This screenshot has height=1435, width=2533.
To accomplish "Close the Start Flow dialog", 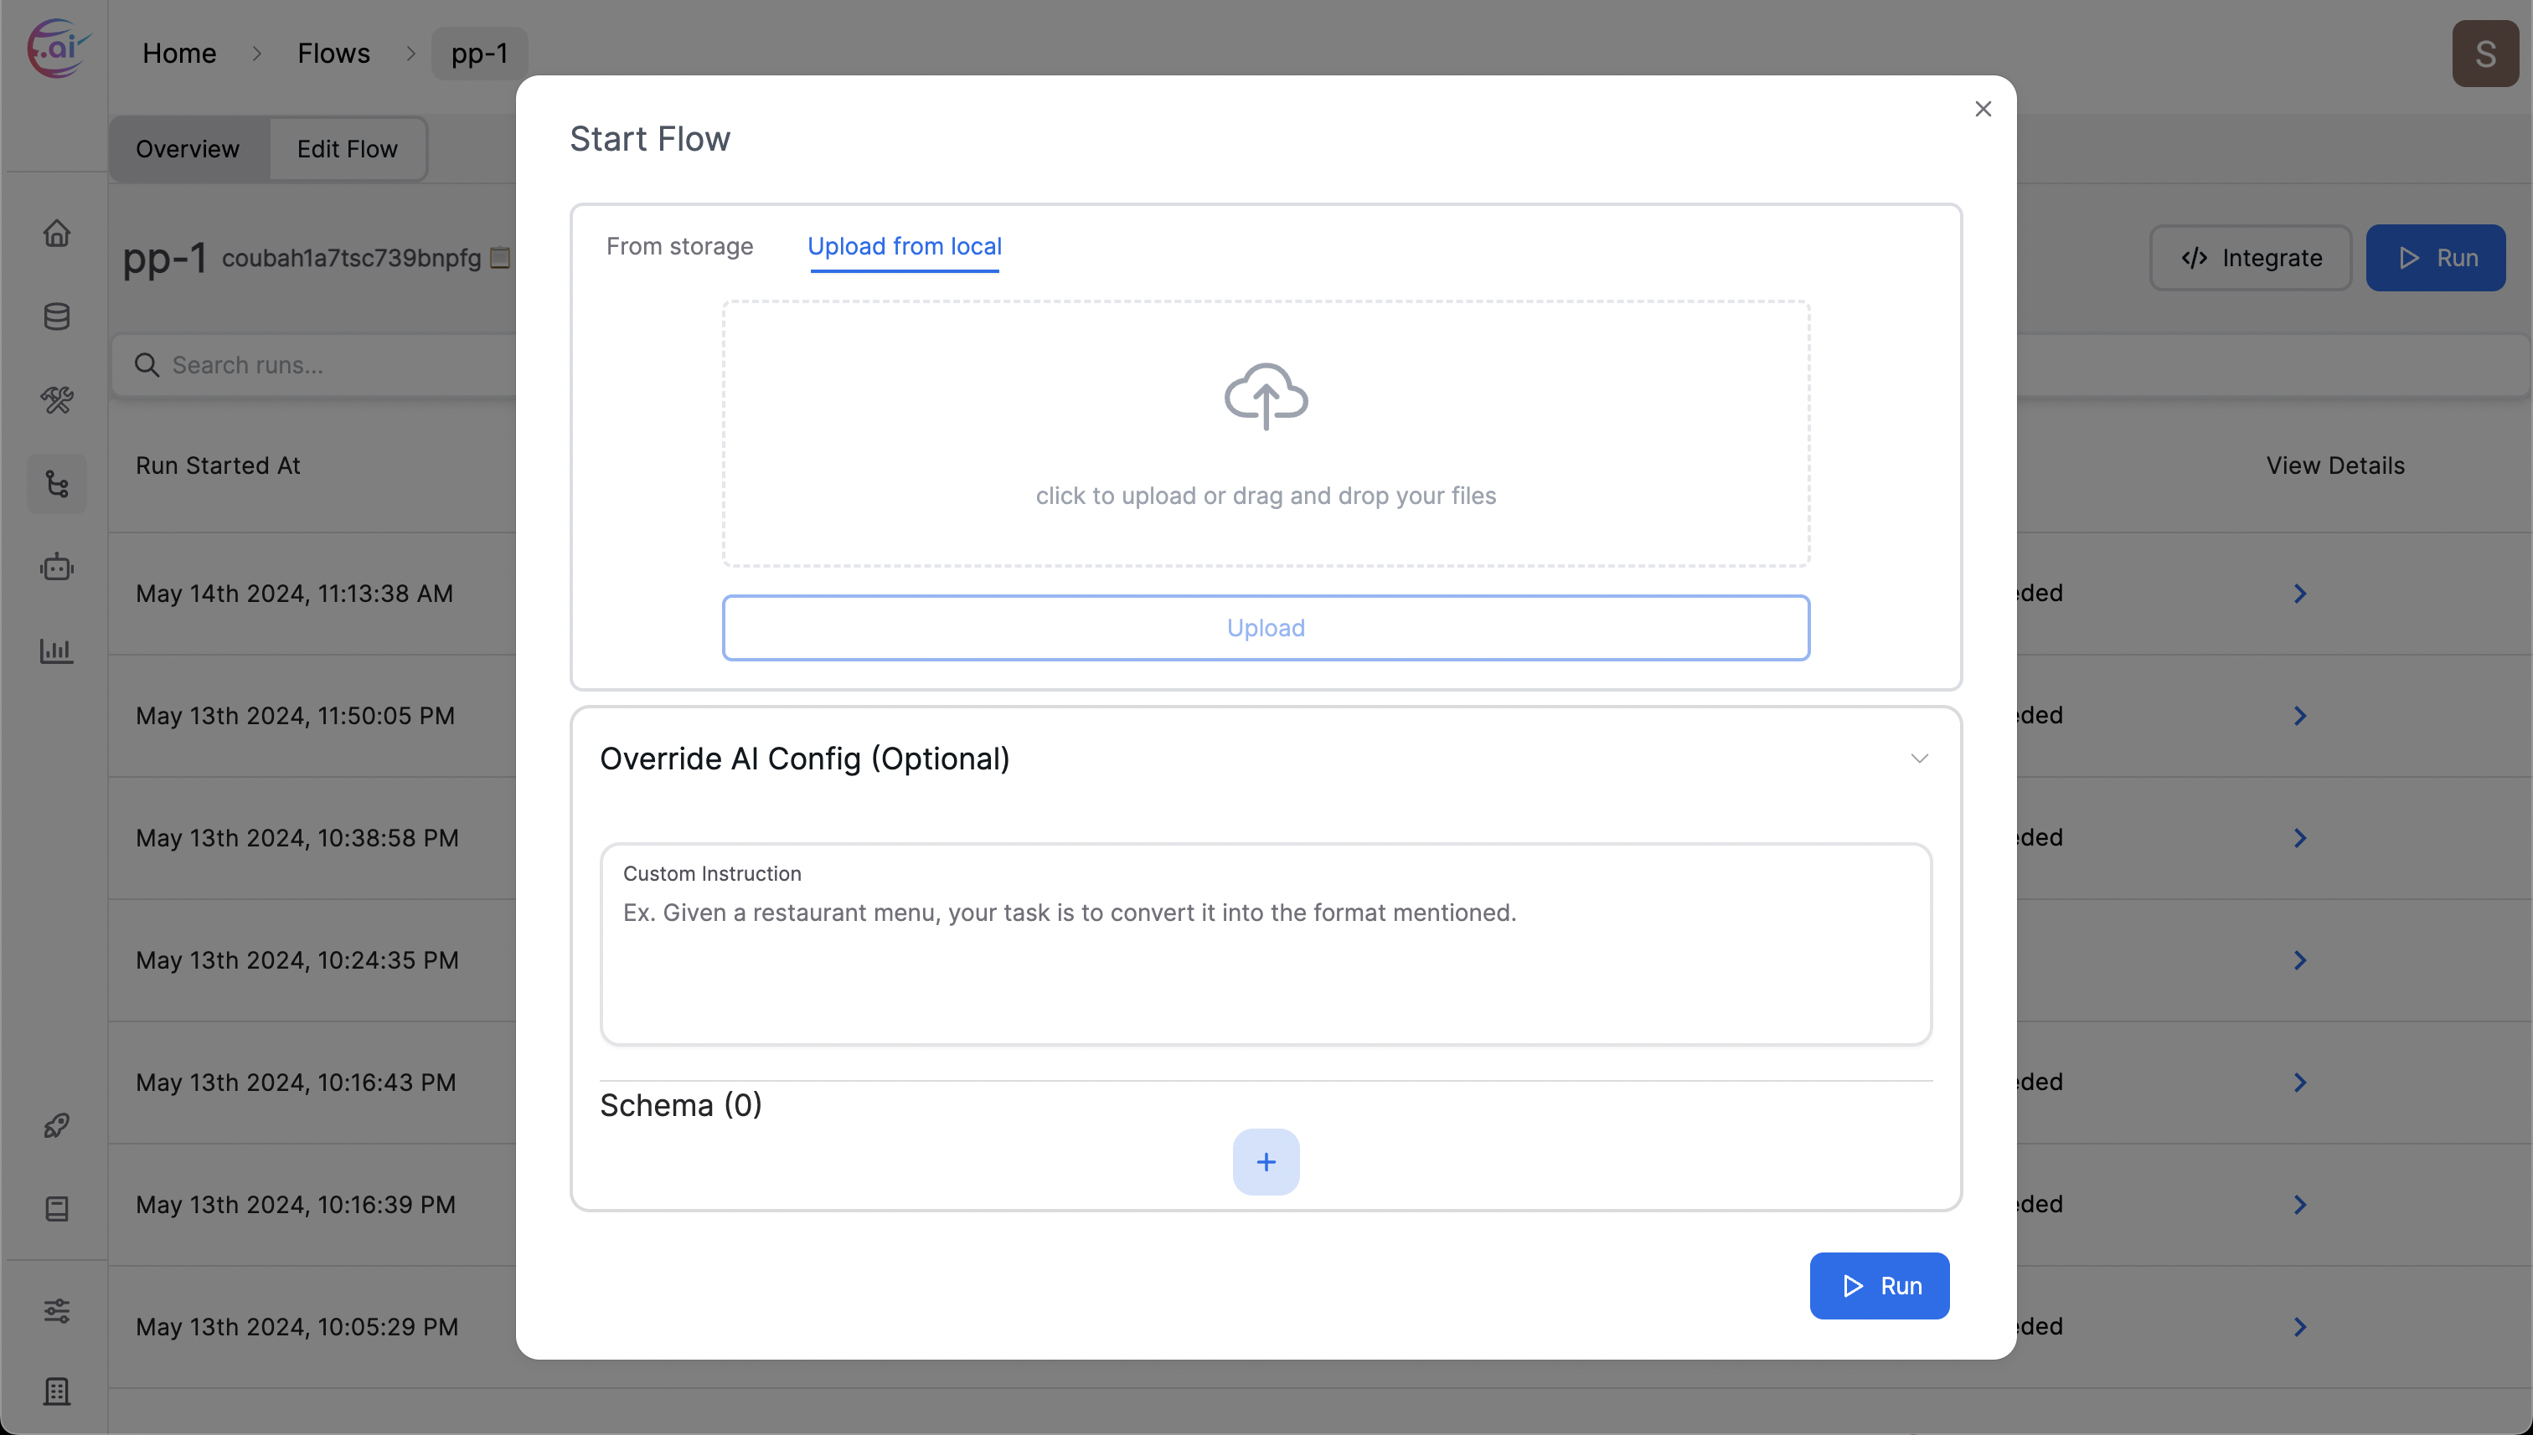I will click(1982, 108).
